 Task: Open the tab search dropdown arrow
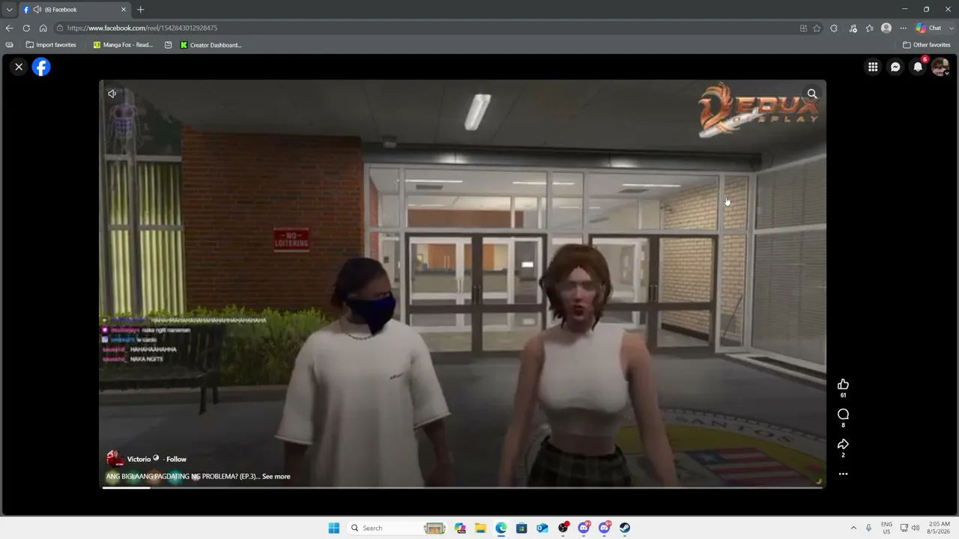(9, 10)
